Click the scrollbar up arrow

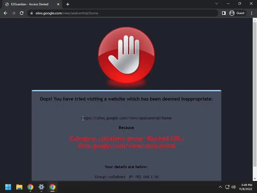pos(255,20)
